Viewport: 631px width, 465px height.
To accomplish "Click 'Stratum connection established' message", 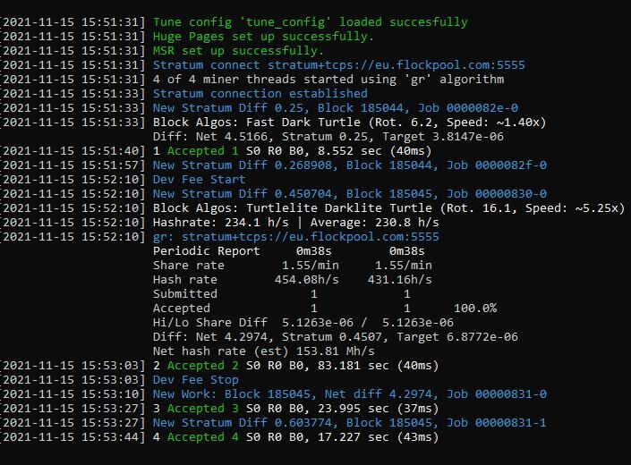I will (260, 94).
